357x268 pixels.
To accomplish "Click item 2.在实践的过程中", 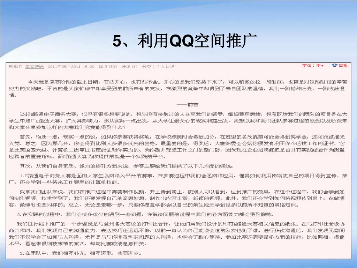I will pos(146,215).
